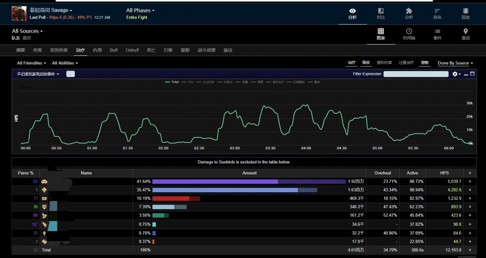The width and height of the screenshot is (486, 258).
Task: Open the 排名 rankings icon
Action: pos(437,13)
